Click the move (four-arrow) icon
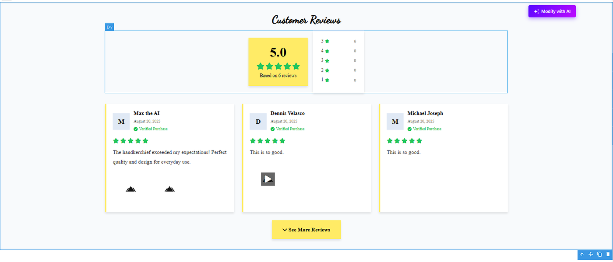The height and width of the screenshot is (262, 613). (591, 255)
